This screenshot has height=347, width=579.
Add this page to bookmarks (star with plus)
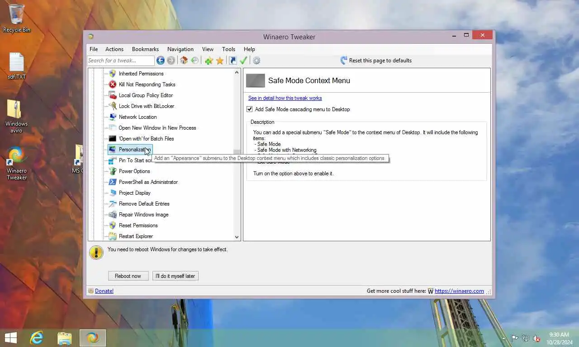[209, 61]
